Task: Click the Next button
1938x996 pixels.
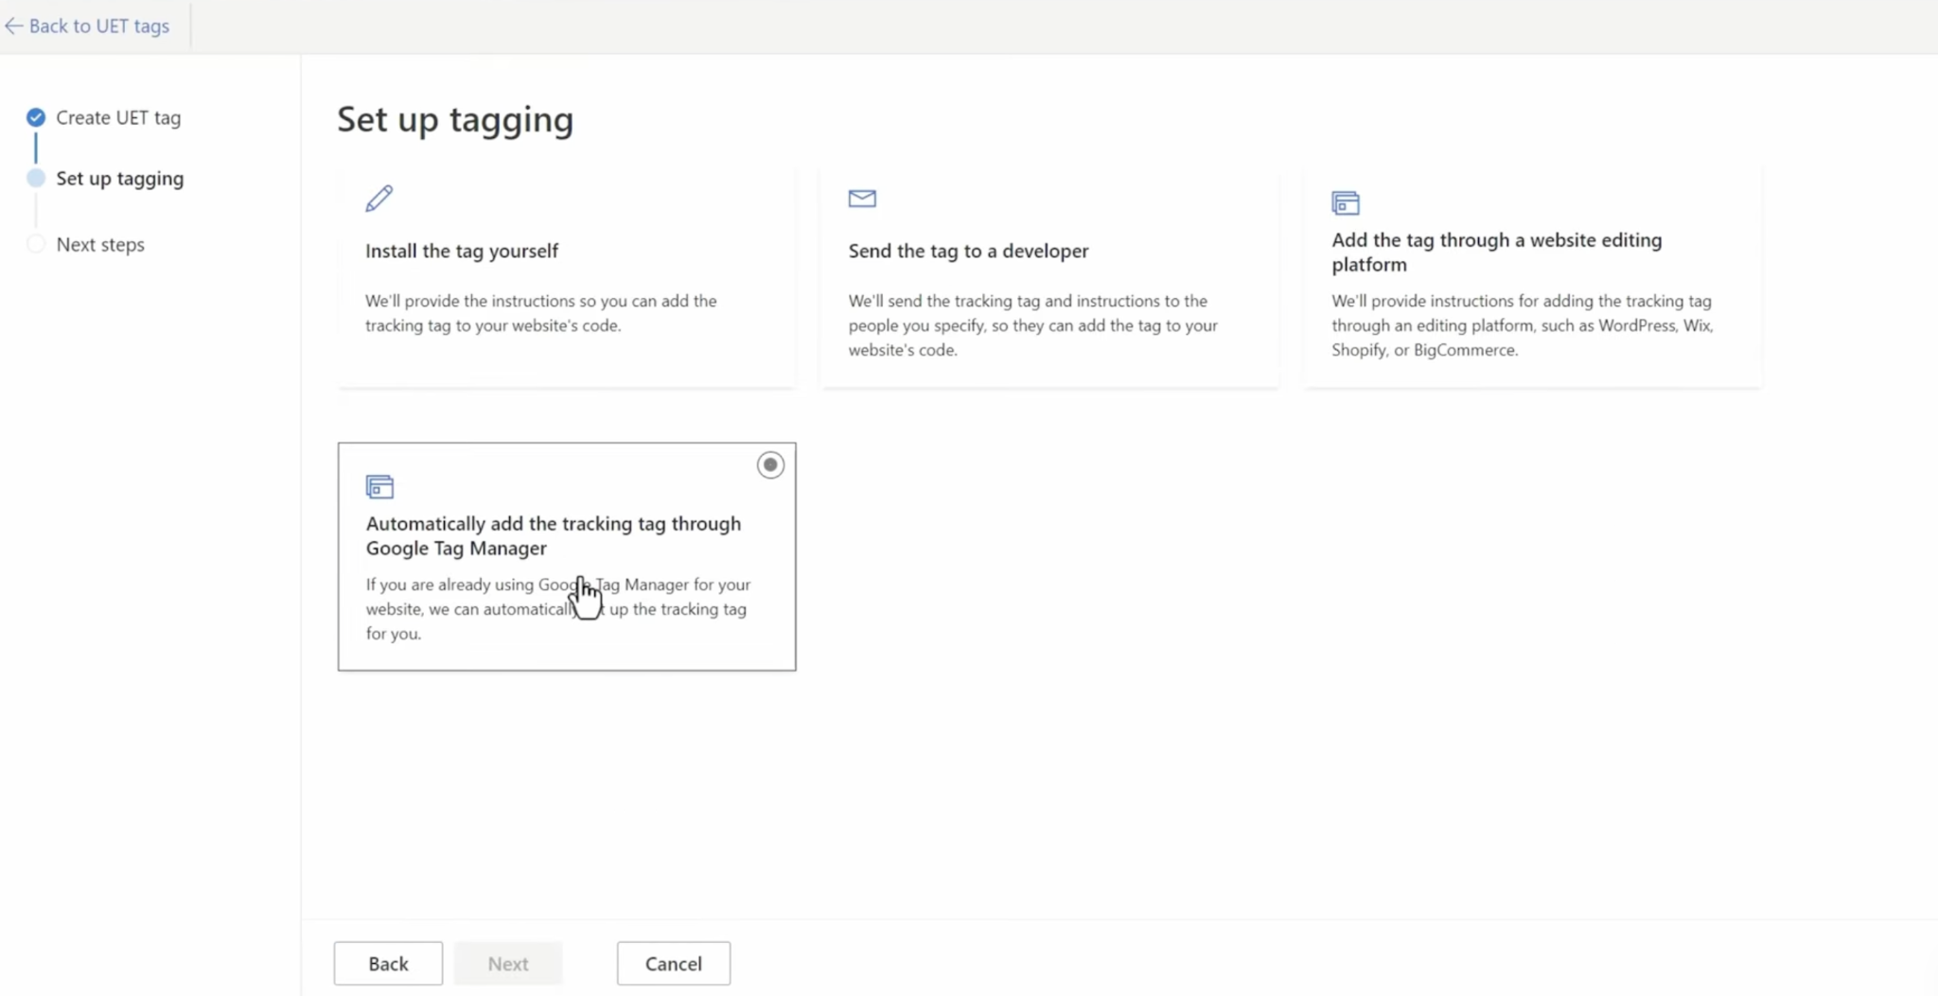Action: pos(508,963)
